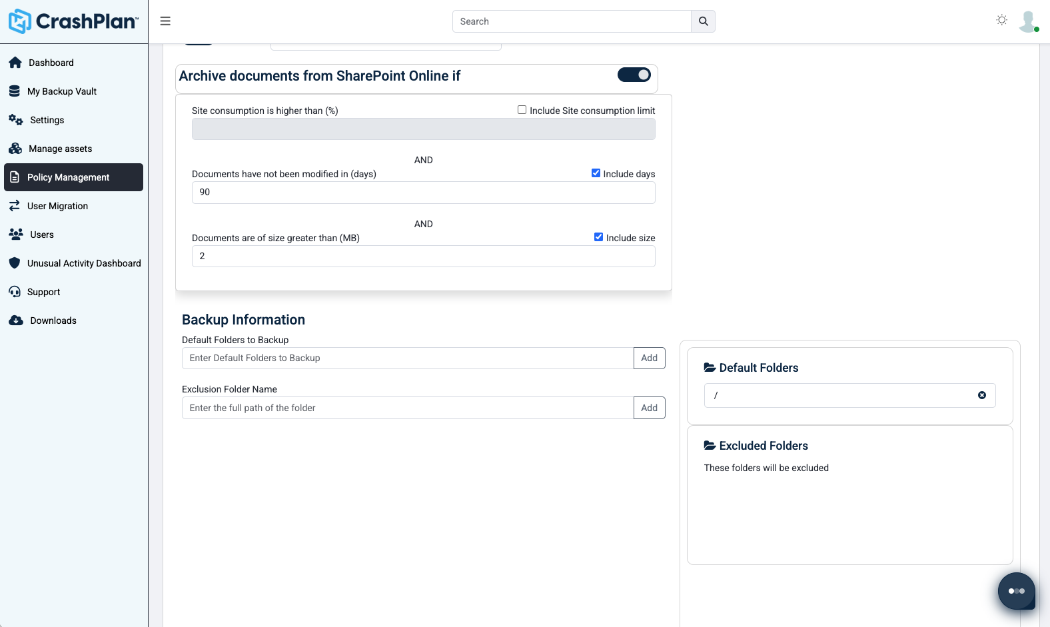The width and height of the screenshot is (1050, 627).
Task: Add the default folder to backup
Action: pyautogui.click(x=650, y=358)
